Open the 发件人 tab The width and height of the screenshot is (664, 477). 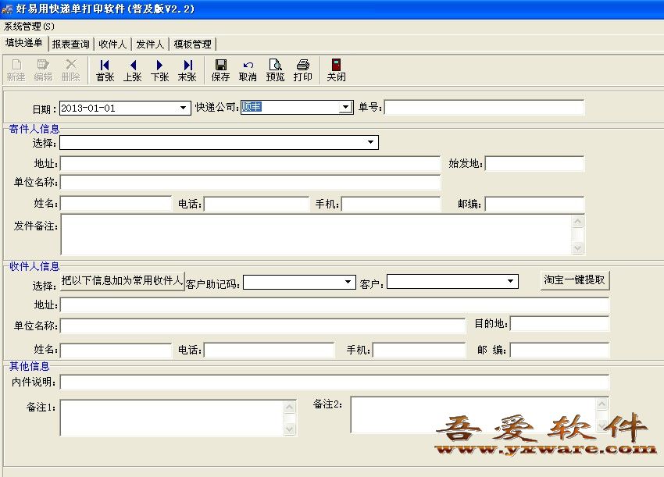[x=150, y=44]
